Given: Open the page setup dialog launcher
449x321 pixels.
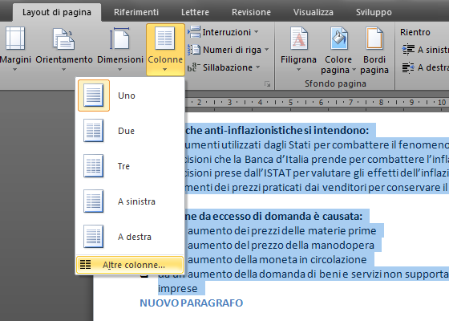Looking at the screenshot, I should tap(268, 84).
